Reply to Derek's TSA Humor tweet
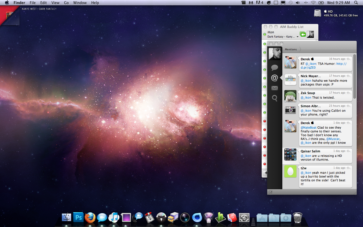 348,59
